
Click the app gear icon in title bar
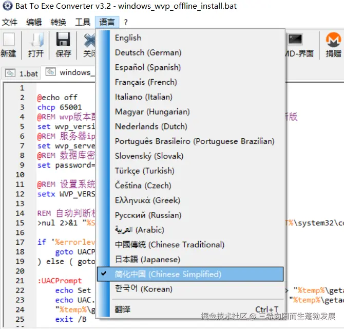pos(8,6)
